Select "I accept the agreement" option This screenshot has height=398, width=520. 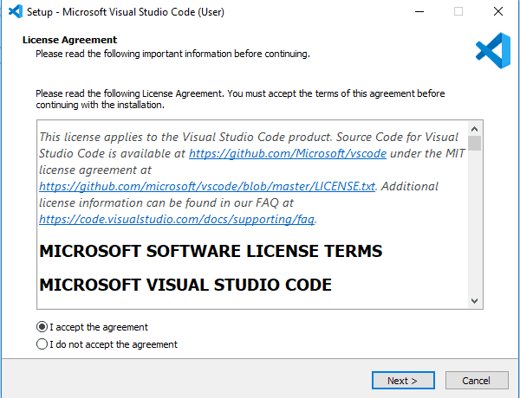click(42, 327)
